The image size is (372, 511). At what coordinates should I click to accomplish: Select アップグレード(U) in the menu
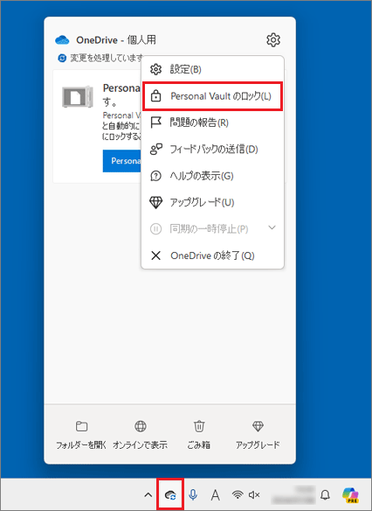click(213, 202)
